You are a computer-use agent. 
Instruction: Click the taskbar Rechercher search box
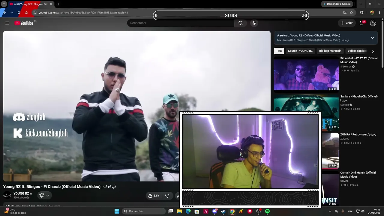click(144, 211)
